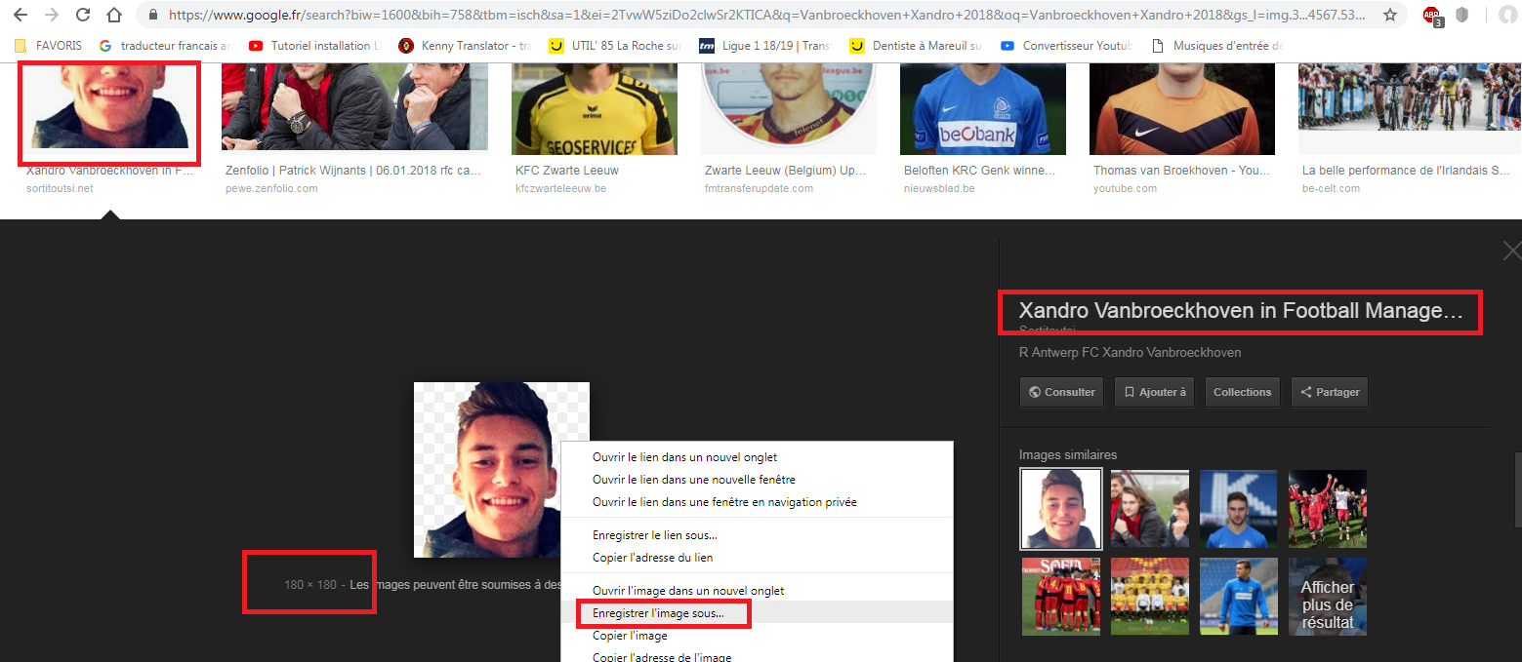Bookmark this page with the star

[x=1390, y=16]
